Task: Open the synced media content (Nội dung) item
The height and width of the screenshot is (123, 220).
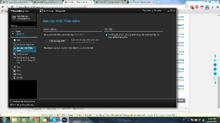Action: pyautogui.click(x=25, y=60)
